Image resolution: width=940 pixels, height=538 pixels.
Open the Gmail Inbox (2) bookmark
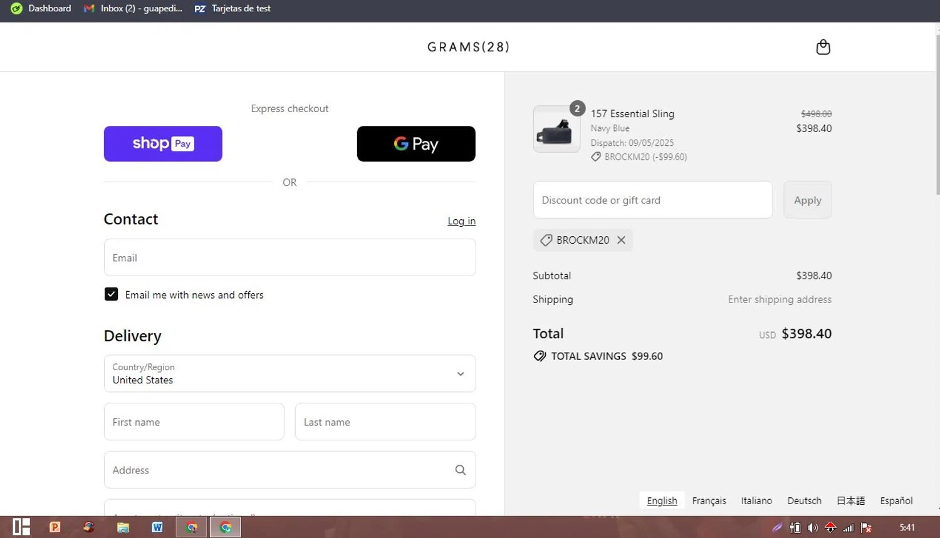133,8
